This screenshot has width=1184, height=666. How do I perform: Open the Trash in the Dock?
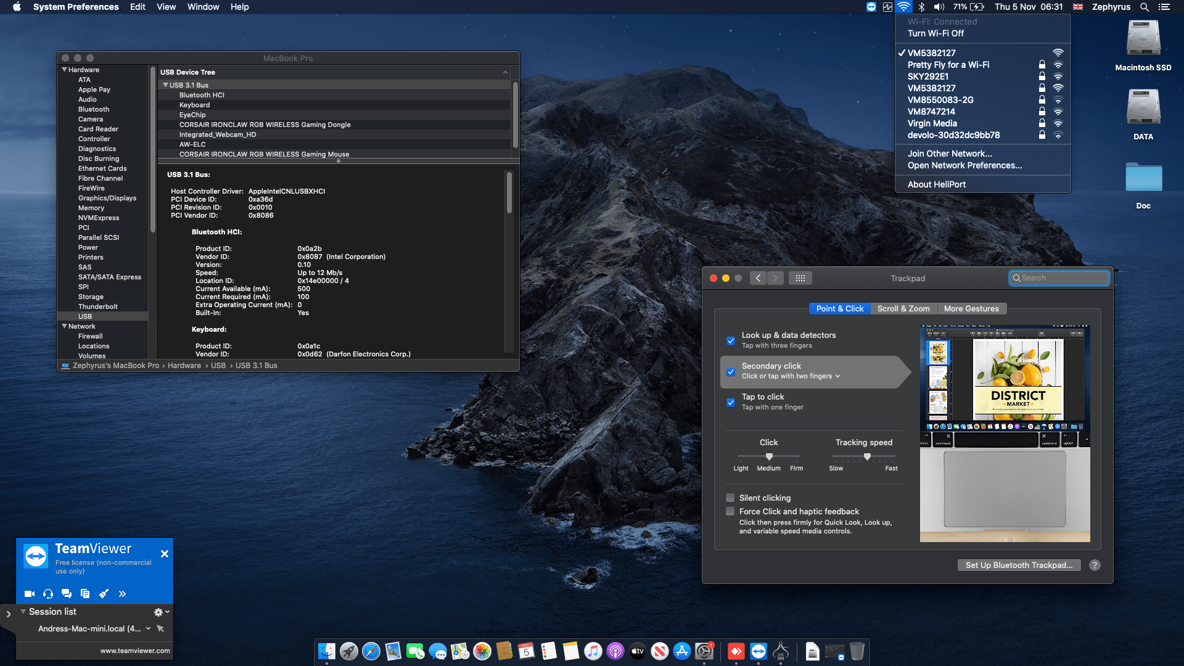857,651
